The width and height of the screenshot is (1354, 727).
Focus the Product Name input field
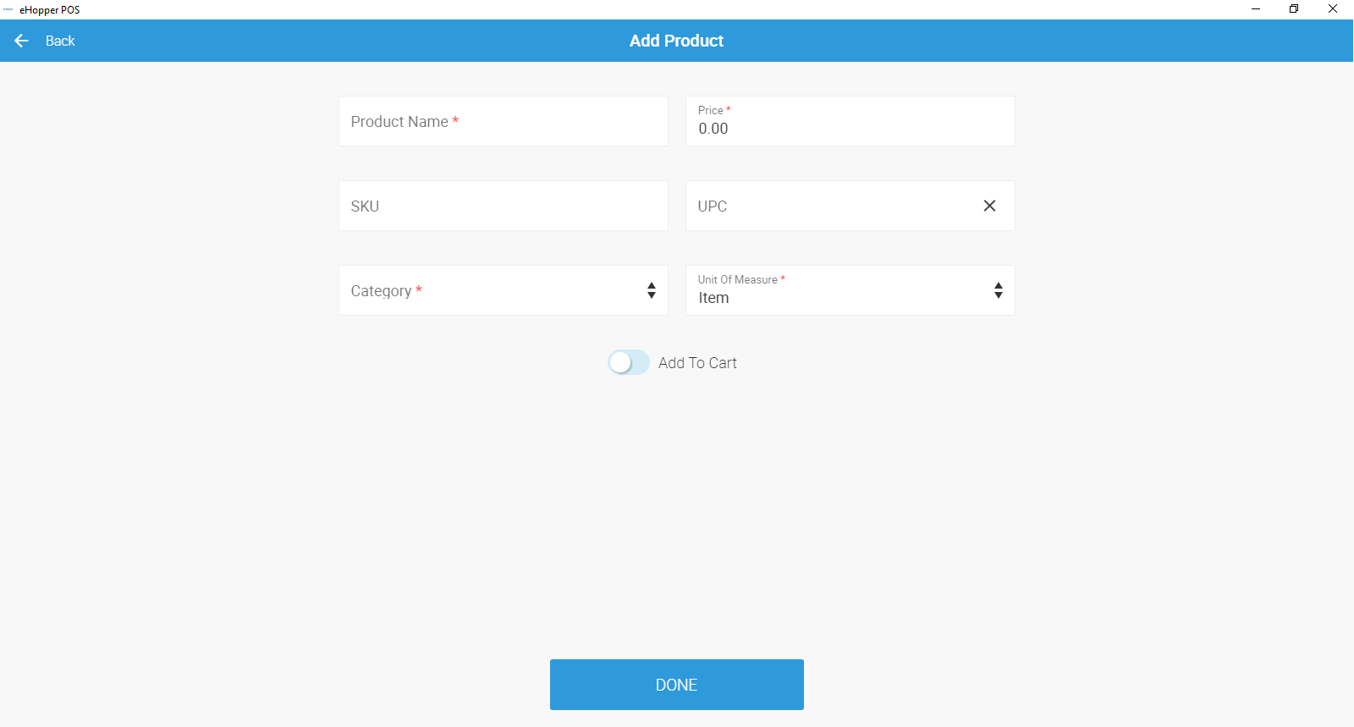coord(504,121)
